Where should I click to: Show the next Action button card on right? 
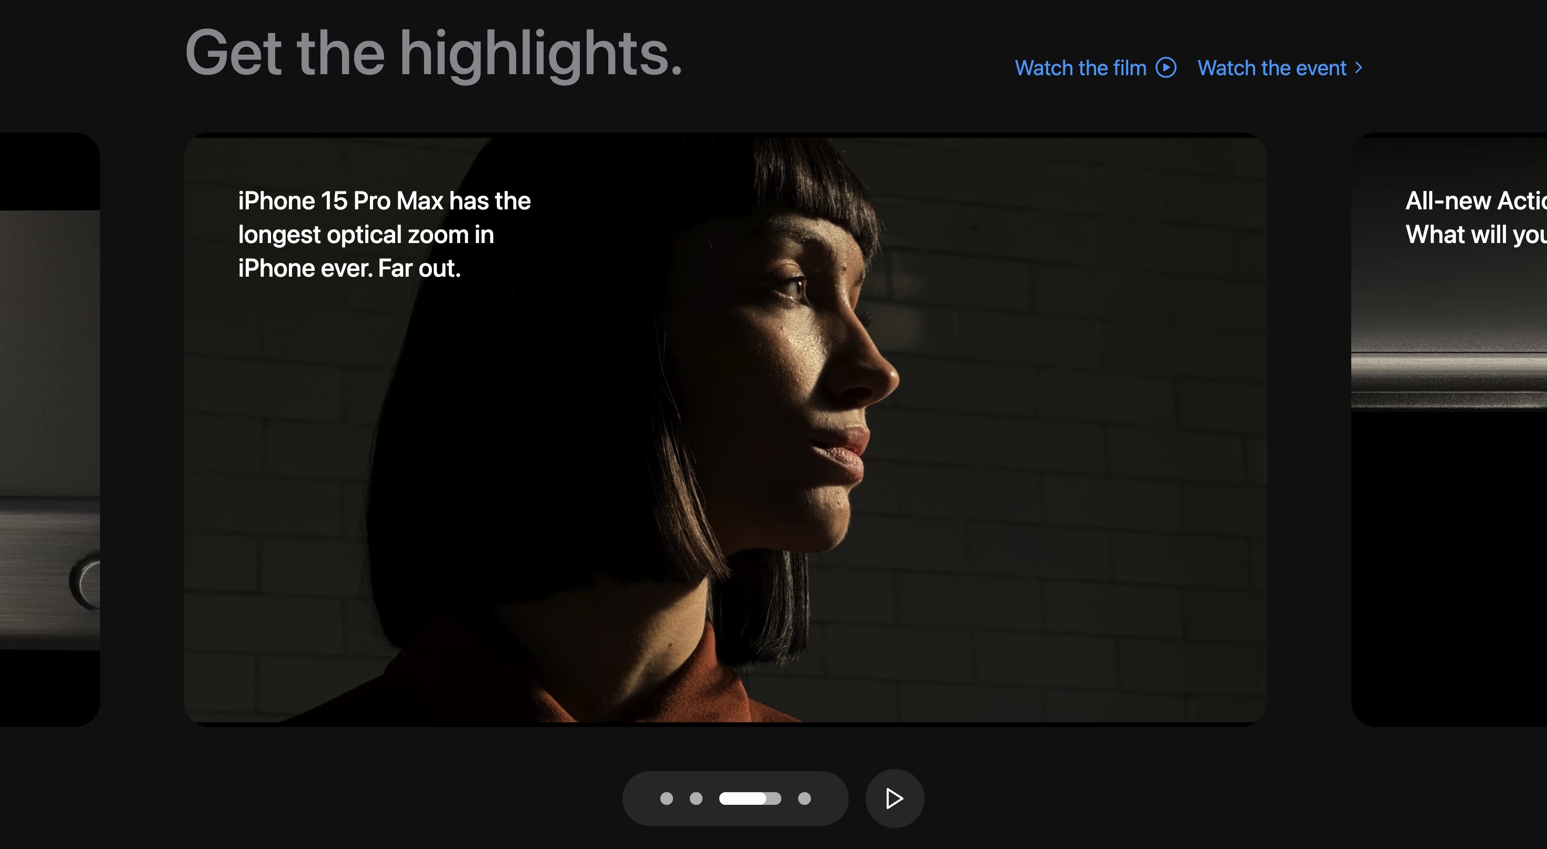pos(1449,430)
